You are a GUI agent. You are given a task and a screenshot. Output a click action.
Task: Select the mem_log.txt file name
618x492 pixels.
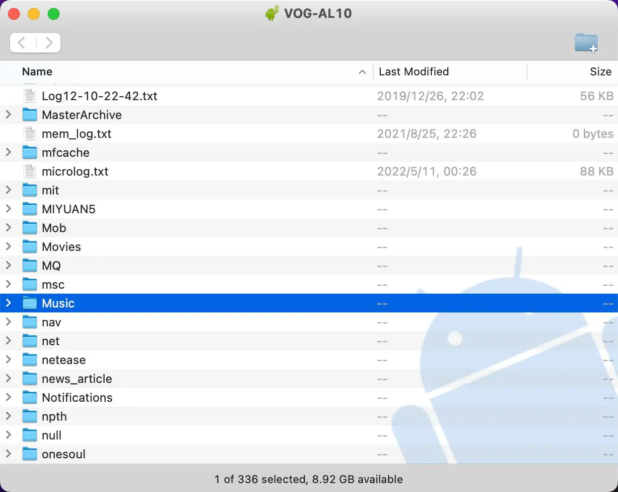(76, 134)
